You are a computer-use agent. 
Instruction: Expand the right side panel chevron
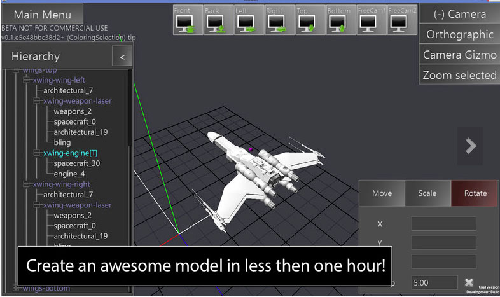click(471, 146)
